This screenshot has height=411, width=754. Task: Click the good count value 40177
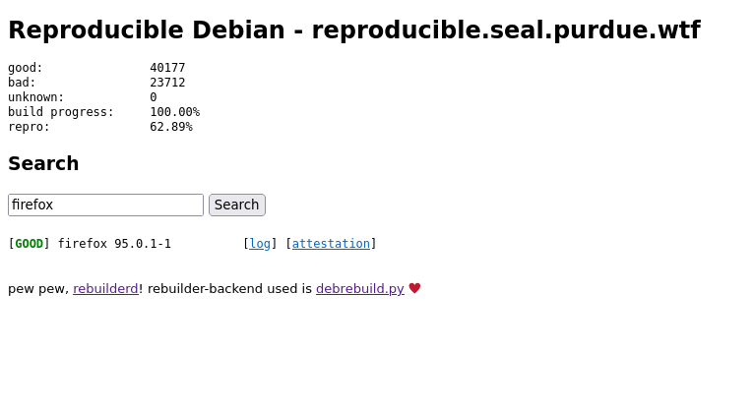167,68
